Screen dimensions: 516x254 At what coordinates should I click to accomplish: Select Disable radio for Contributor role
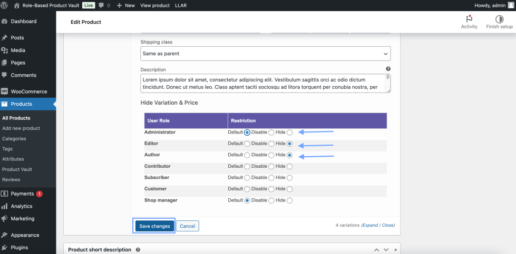point(271,166)
